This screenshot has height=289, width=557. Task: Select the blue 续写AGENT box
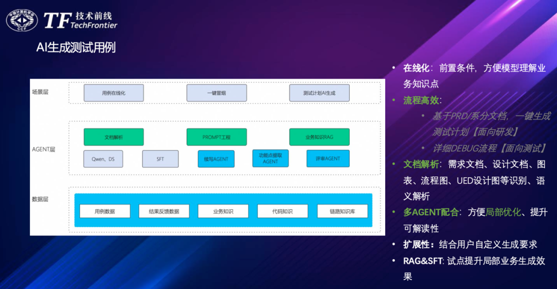[216, 159]
